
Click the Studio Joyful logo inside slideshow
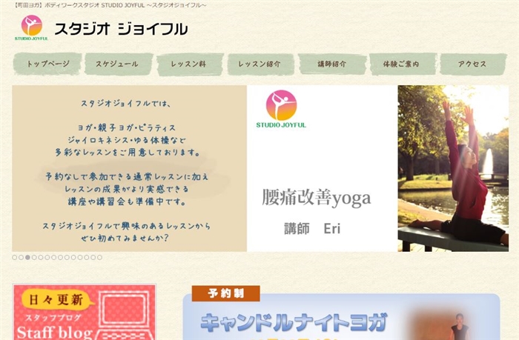(281, 109)
